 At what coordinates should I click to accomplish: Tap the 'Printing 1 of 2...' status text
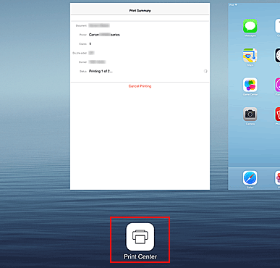pos(101,71)
